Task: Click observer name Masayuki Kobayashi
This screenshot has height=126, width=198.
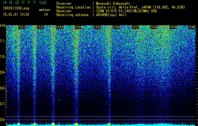Action: (x=113, y=3)
